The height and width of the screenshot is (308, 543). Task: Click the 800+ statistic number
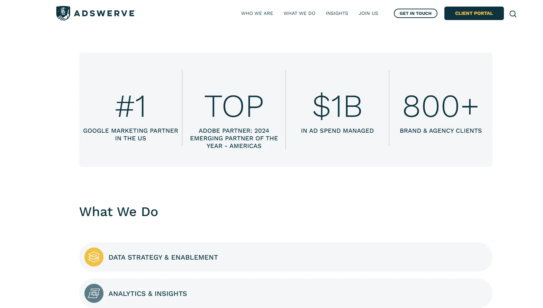[x=441, y=106]
